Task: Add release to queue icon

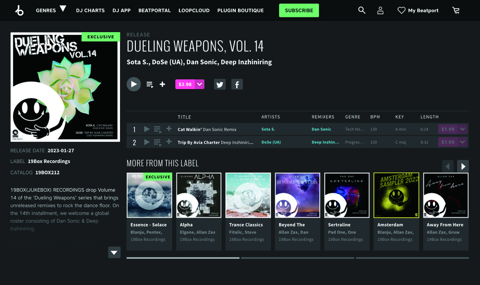Action: point(150,84)
